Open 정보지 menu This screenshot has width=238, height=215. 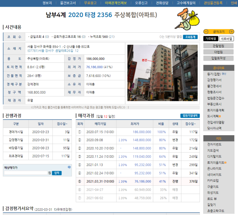tap(47, 3)
